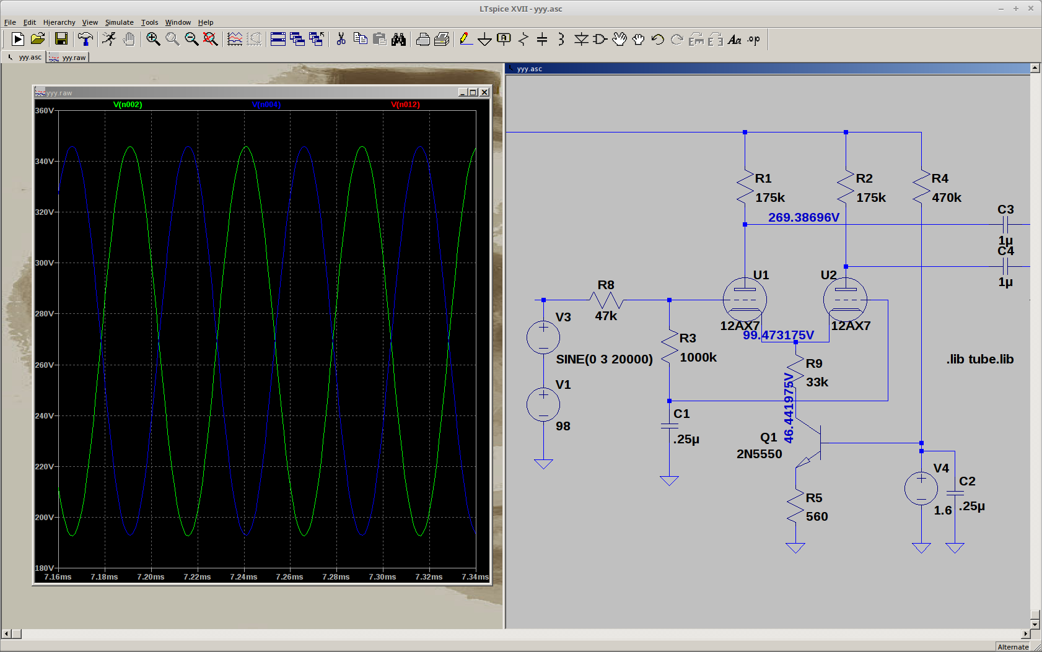The width and height of the screenshot is (1042, 652).
Task: Create a new schematic from toolbar
Action: [18, 39]
